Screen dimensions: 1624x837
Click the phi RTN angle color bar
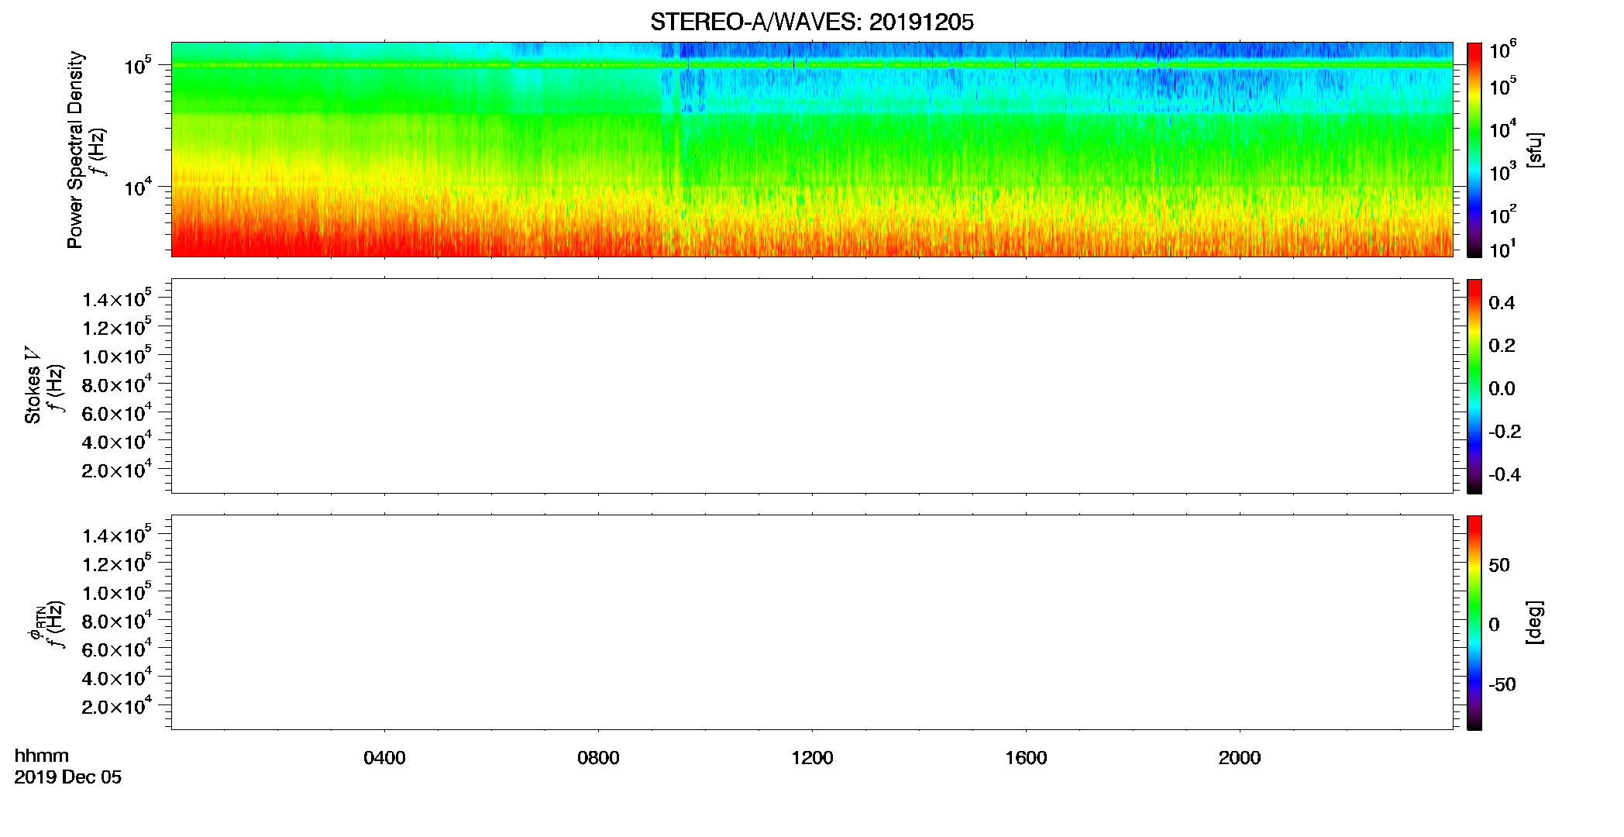tap(1474, 622)
